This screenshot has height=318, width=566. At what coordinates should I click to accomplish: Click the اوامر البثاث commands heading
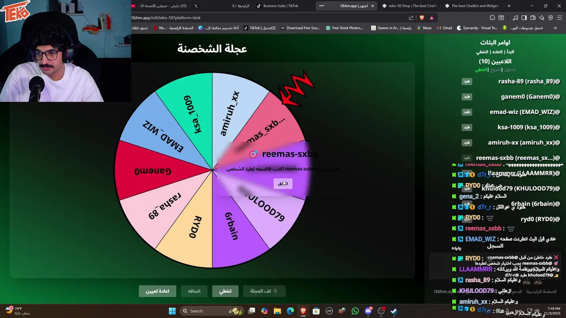point(495,42)
